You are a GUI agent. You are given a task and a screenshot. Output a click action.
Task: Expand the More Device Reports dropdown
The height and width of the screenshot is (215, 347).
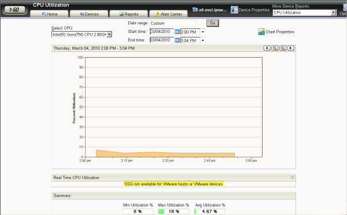click(x=334, y=13)
